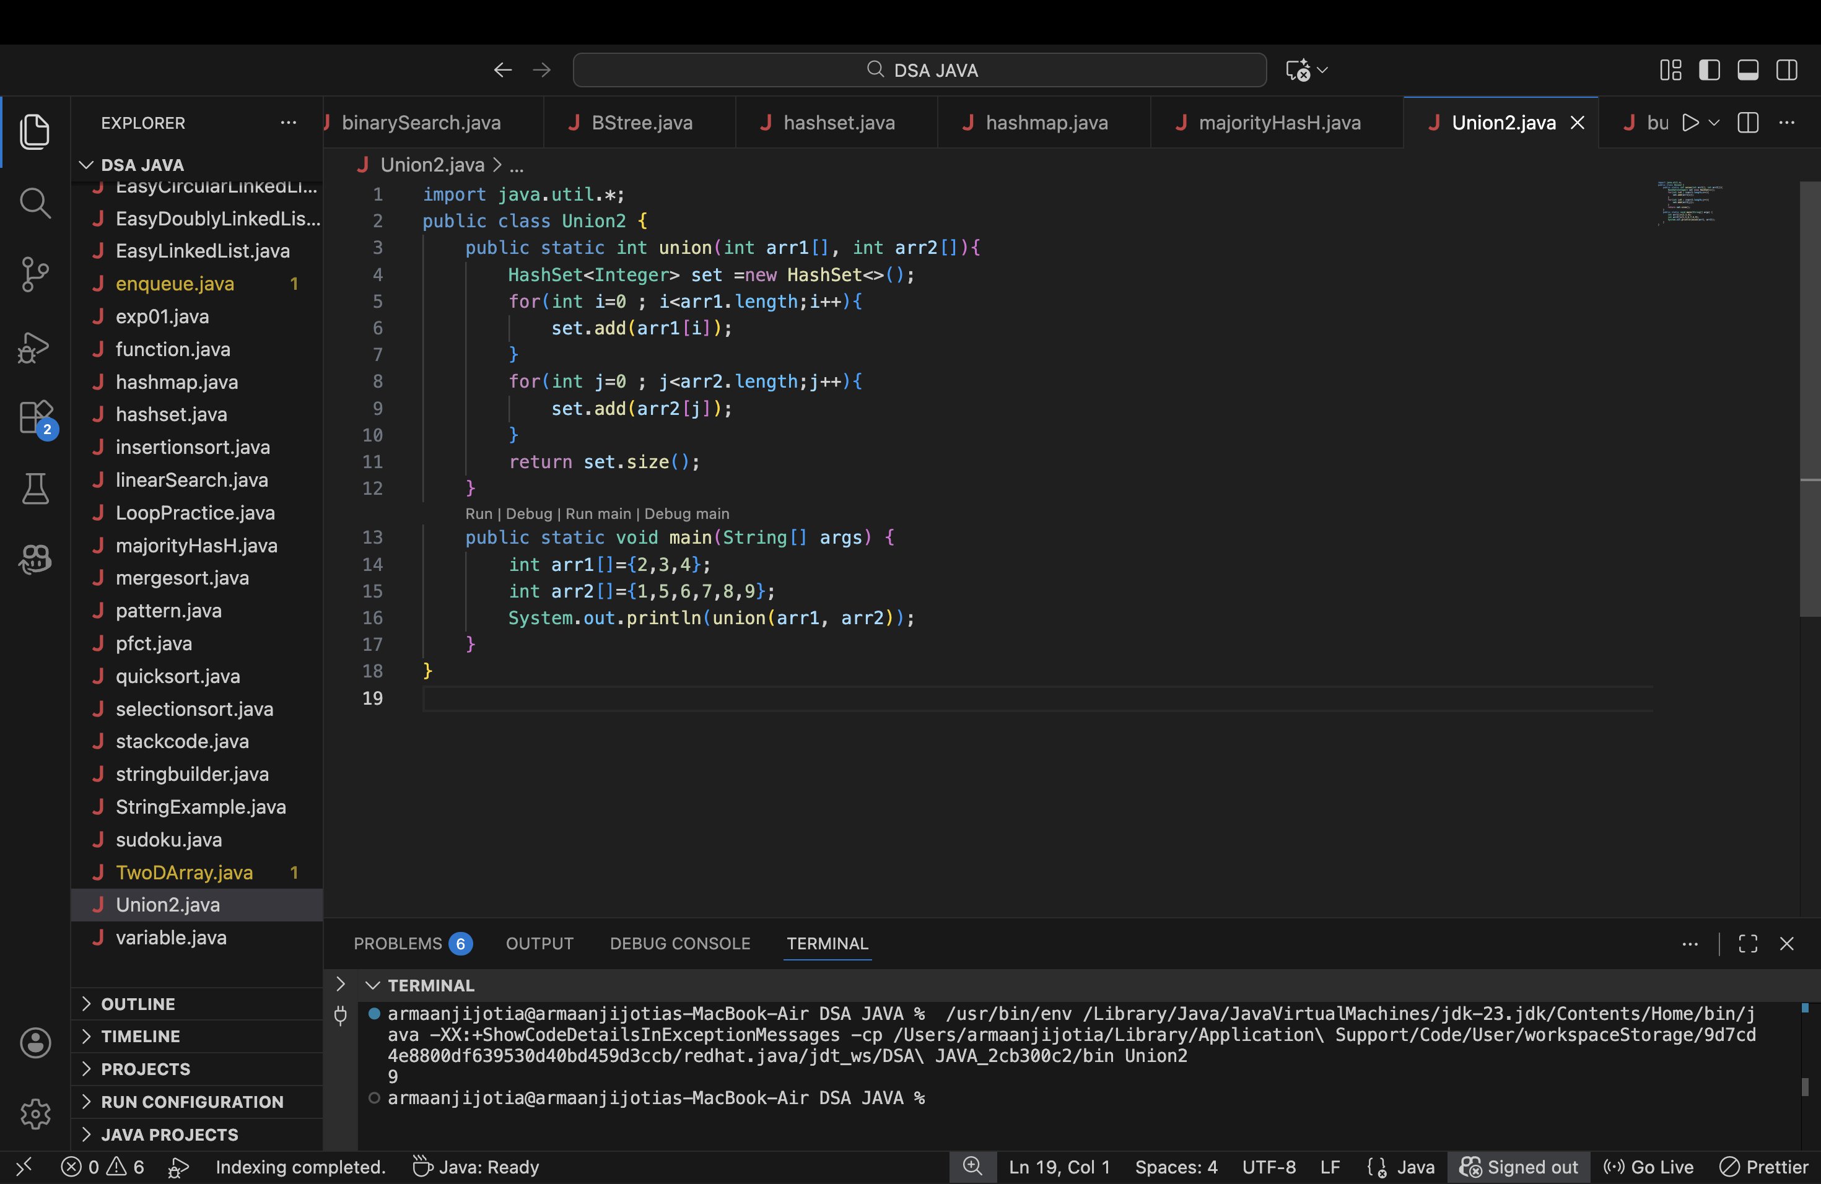
Task: Expand the OUTLINE section
Action: pos(138,1004)
